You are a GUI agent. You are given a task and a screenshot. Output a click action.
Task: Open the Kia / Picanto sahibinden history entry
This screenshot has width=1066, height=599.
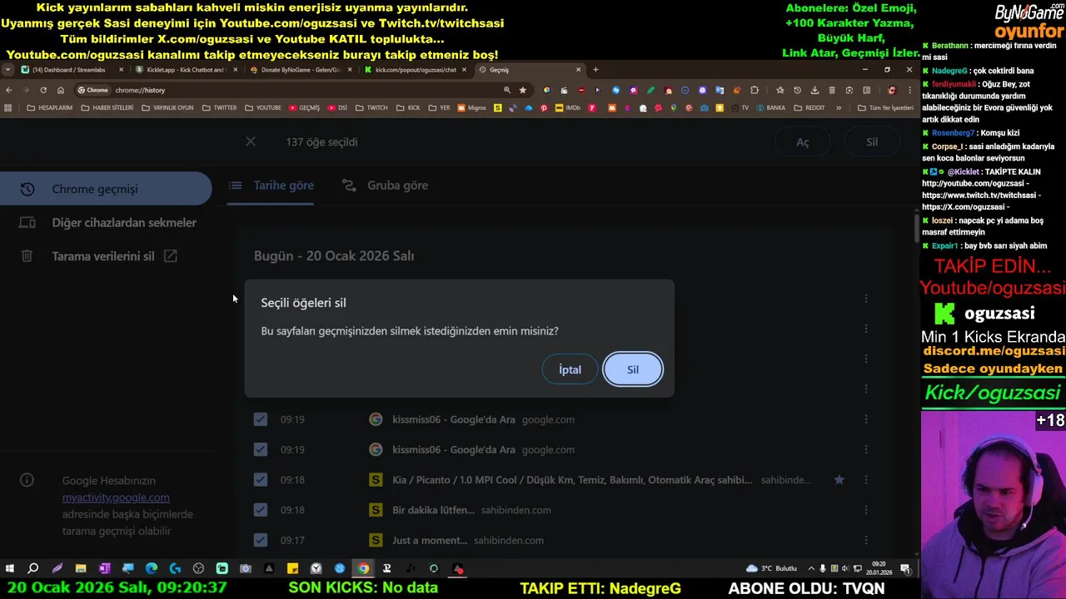point(572,480)
